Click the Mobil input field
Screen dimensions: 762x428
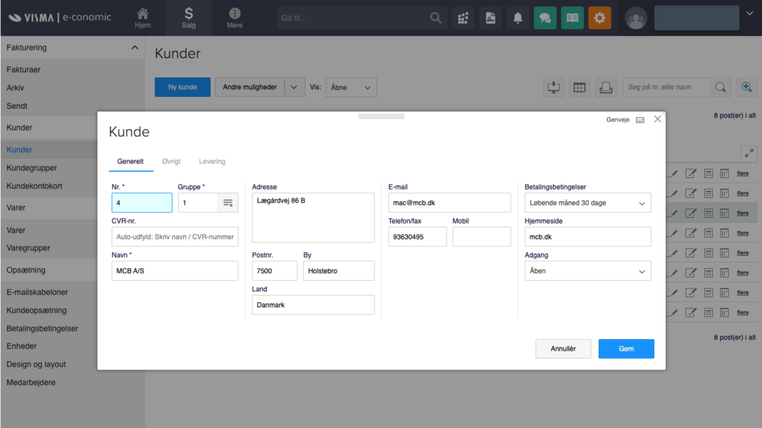[481, 237]
